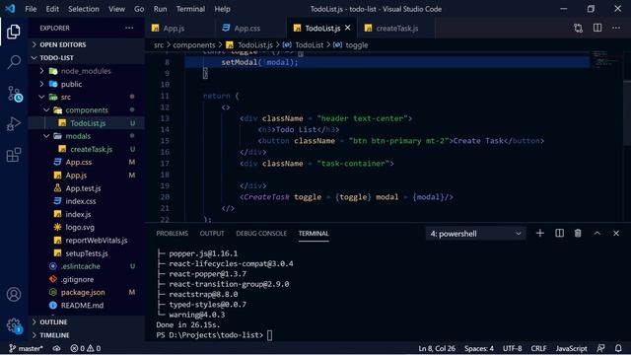Open the Manage settings gear
Viewport: 631px width, 355px height.
[x=14, y=325]
